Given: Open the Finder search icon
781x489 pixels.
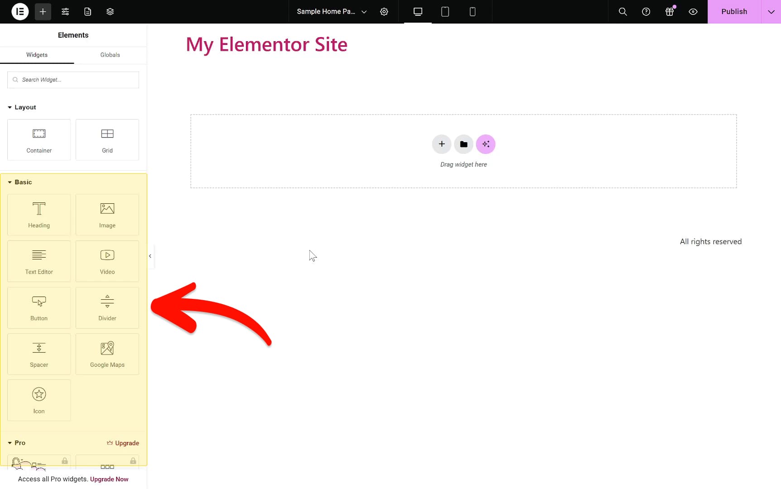Looking at the screenshot, I should pos(623,12).
